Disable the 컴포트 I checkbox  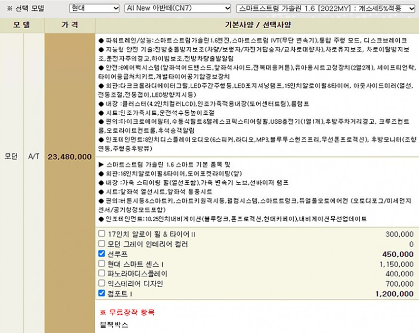click(x=102, y=294)
